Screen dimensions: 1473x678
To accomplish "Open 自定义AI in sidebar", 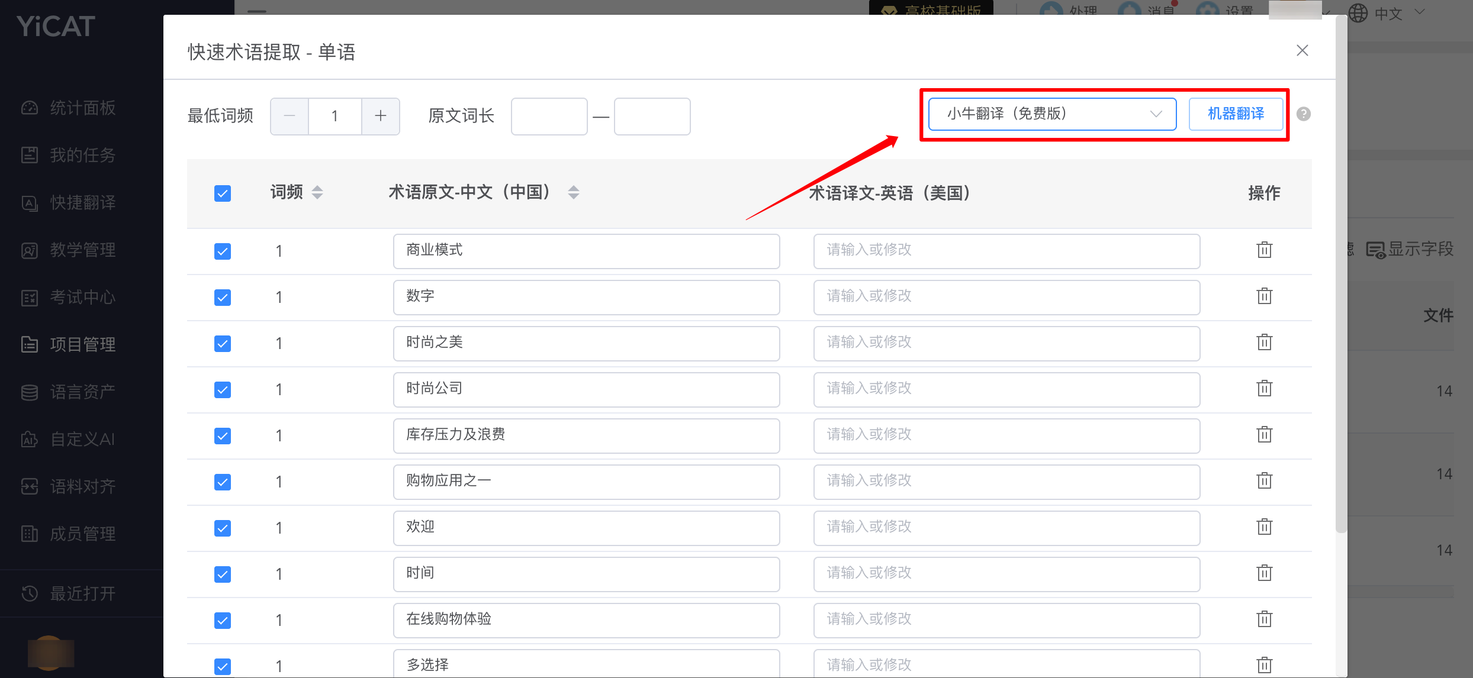I will pyautogui.click(x=70, y=439).
